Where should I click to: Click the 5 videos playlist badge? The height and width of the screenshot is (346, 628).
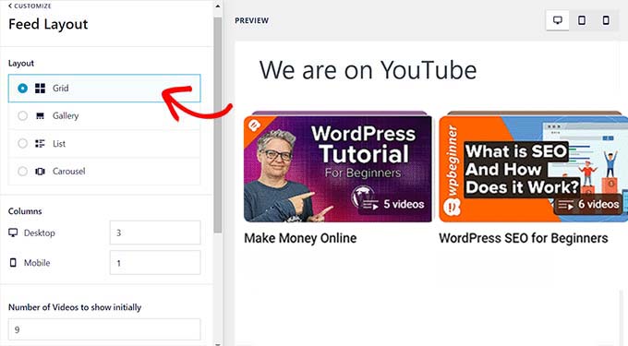392,204
